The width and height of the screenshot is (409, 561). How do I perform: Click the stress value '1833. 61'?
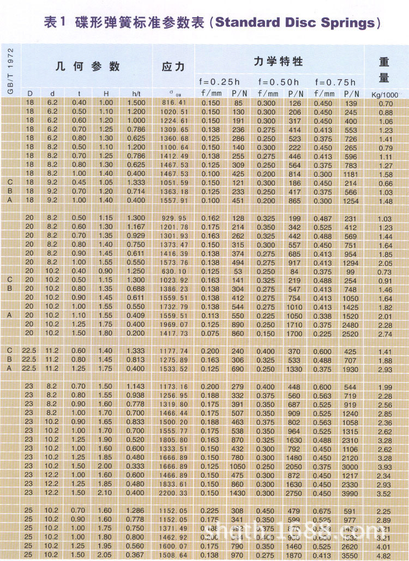pos(173,485)
